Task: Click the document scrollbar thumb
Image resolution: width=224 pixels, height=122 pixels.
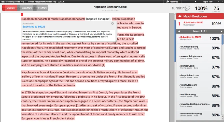Action: [175, 41]
